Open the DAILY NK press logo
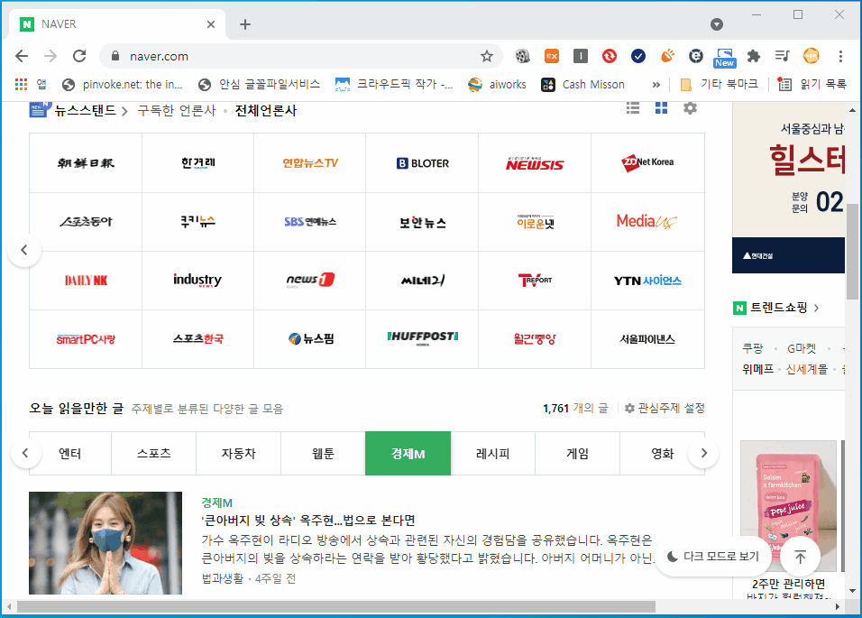Screen dimensions: 862x618 (86, 281)
